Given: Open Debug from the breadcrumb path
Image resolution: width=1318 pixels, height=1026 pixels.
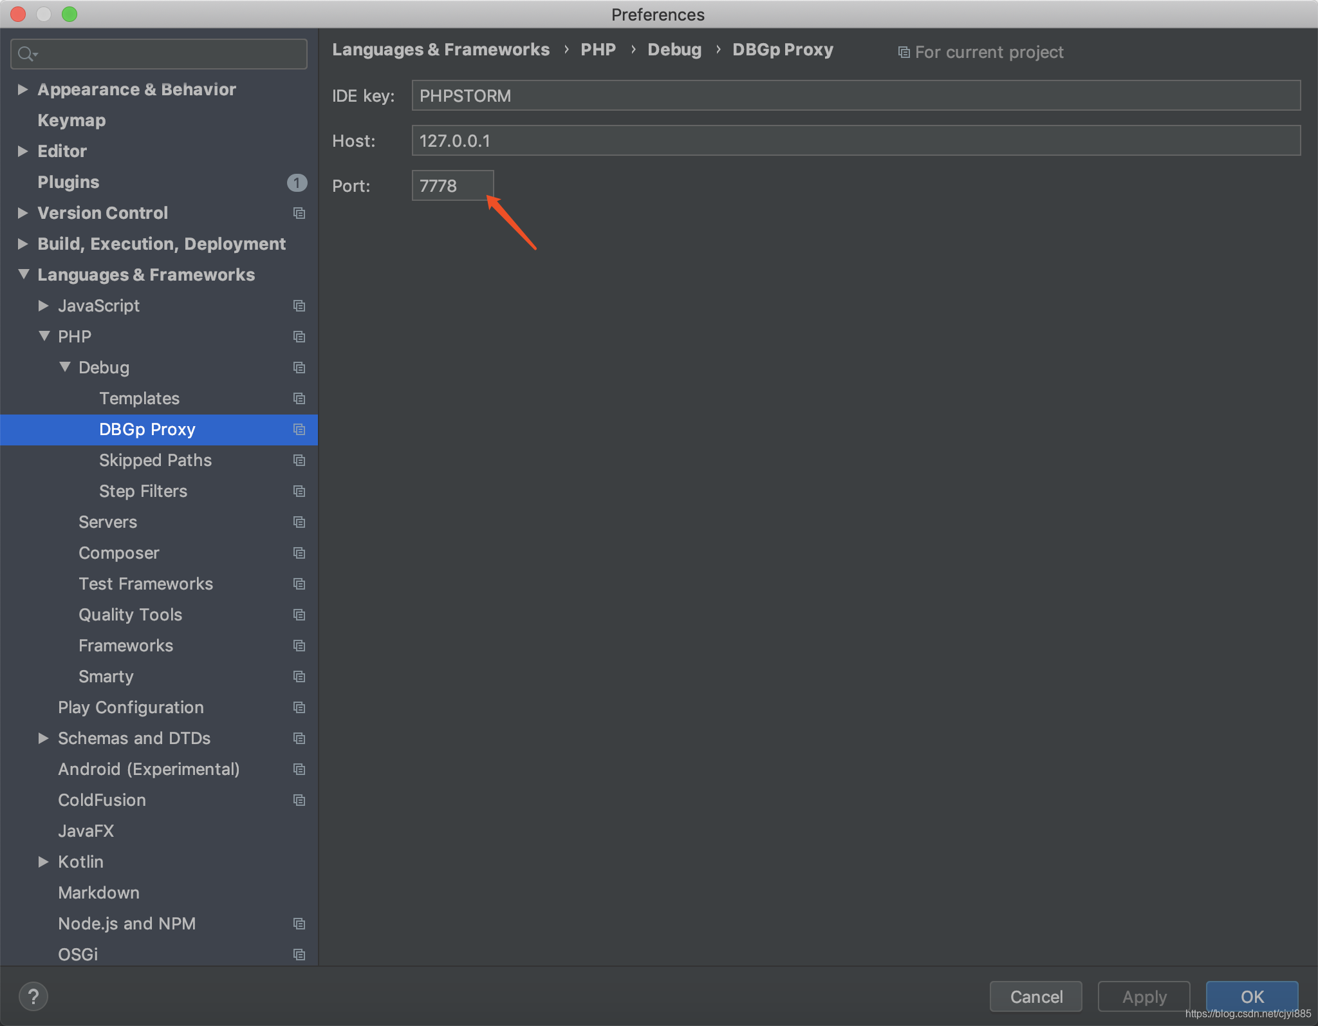Looking at the screenshot, I should 674,50.
